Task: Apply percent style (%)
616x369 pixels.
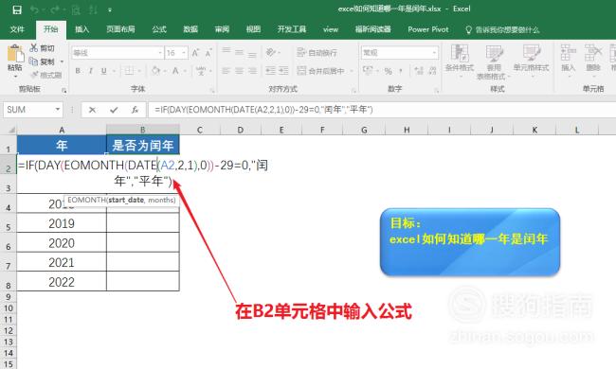Action: (389, 71)
